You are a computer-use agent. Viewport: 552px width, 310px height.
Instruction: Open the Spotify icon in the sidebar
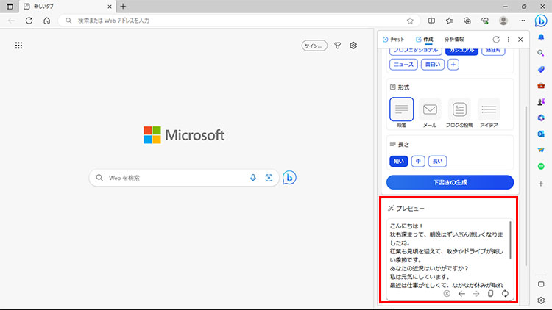(541, 166)
